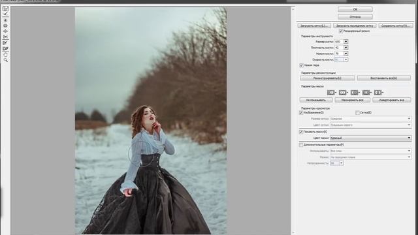Click the preview scrollbar down arrow

293,232
